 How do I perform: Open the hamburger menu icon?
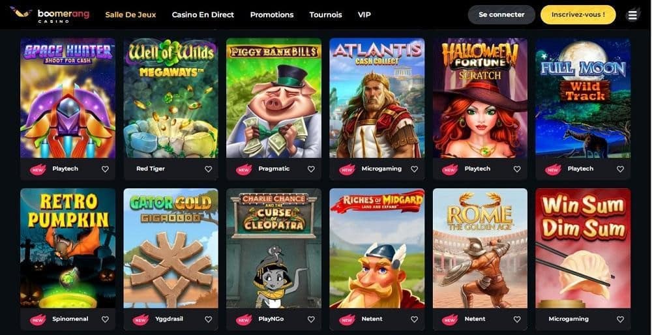pyautogui.click(x=632, y=15)
